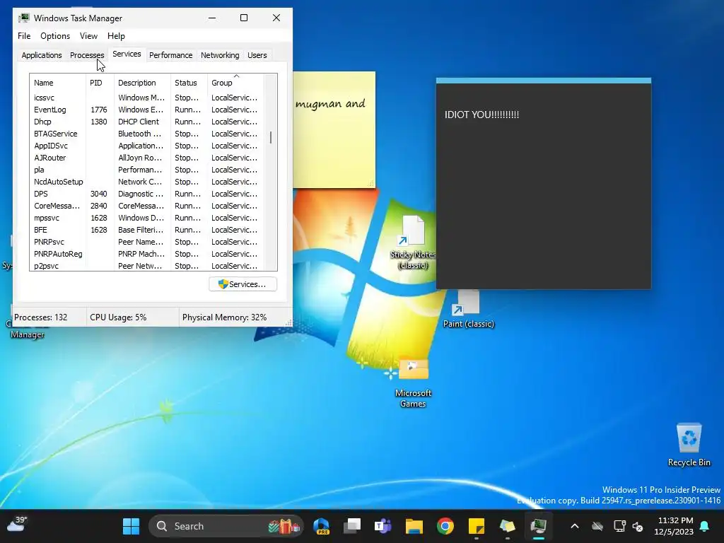Switch to the Performance tab

tap(170, 55)
